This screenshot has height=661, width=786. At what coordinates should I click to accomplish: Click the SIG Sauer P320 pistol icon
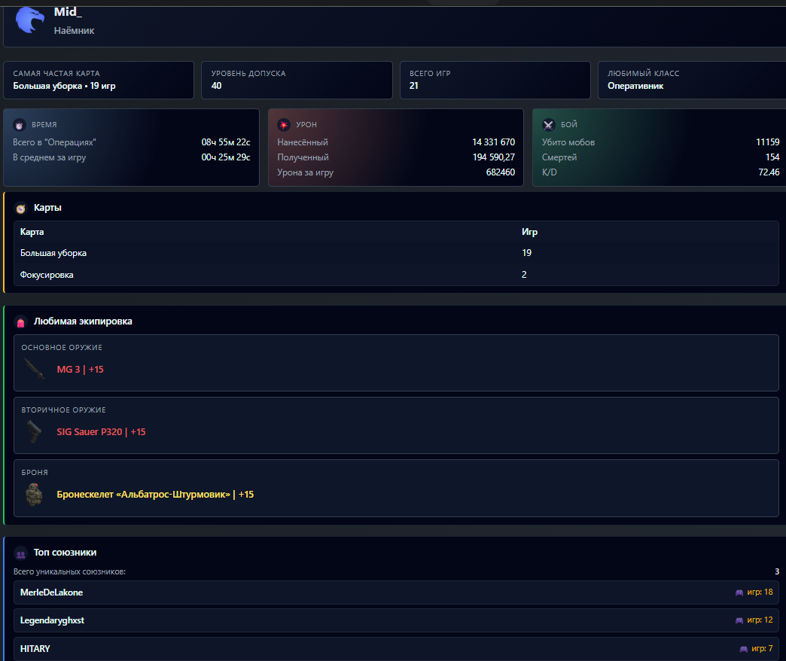[x=35, y=431]
